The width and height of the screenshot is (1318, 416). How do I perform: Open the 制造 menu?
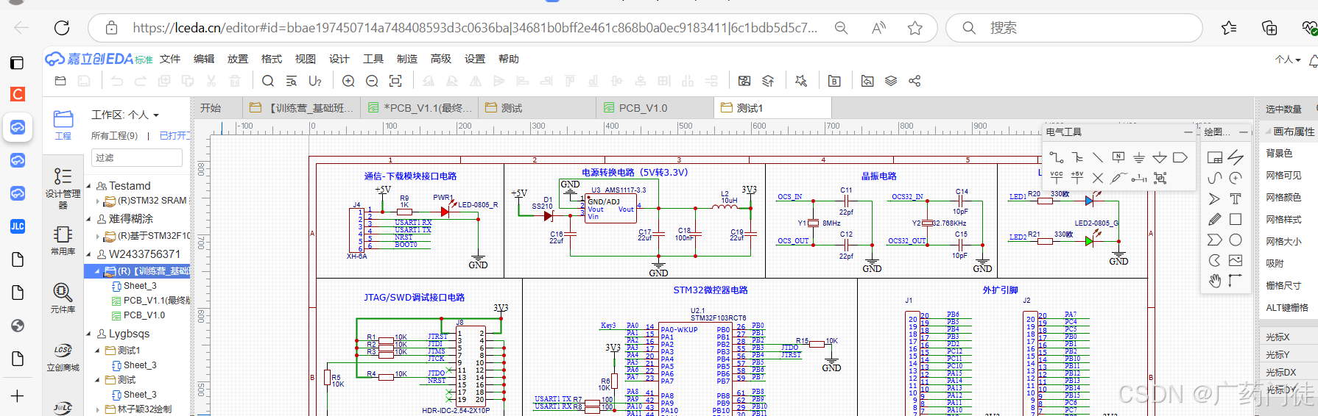[407, 59]
